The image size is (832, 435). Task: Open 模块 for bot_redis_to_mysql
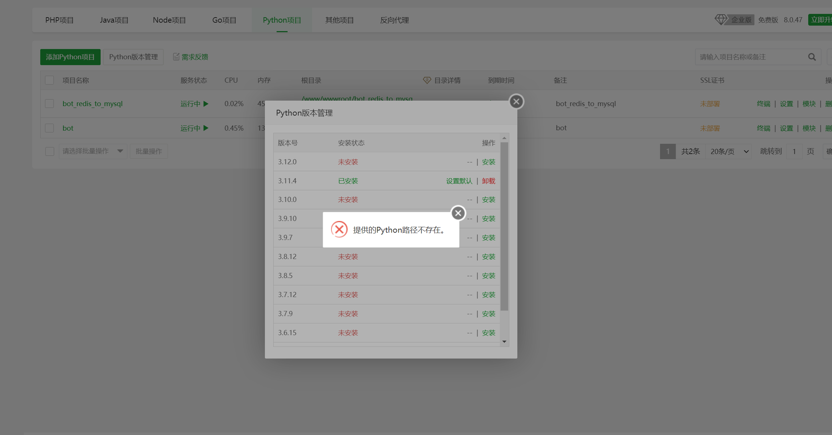(809, 104)
